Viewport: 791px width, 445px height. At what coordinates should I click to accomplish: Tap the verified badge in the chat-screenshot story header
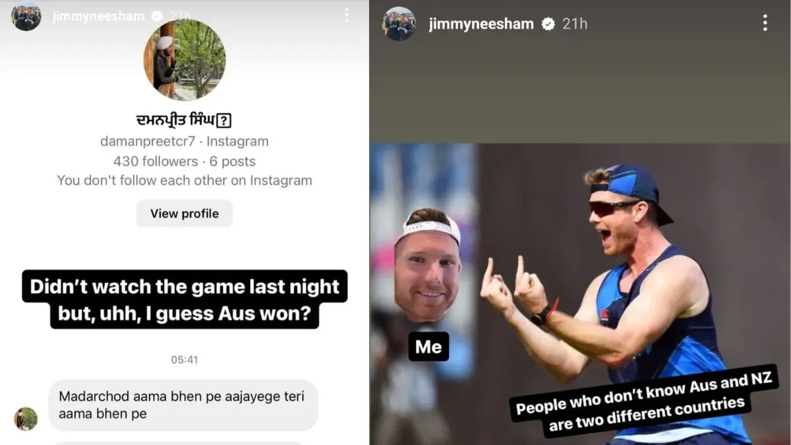point(158,16)
